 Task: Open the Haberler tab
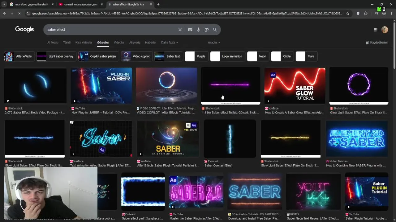coord(151,43)
